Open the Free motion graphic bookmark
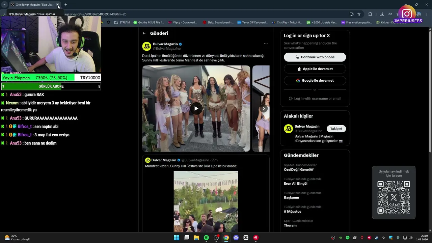This screenshot has height=243, width=432. (357, 23)
